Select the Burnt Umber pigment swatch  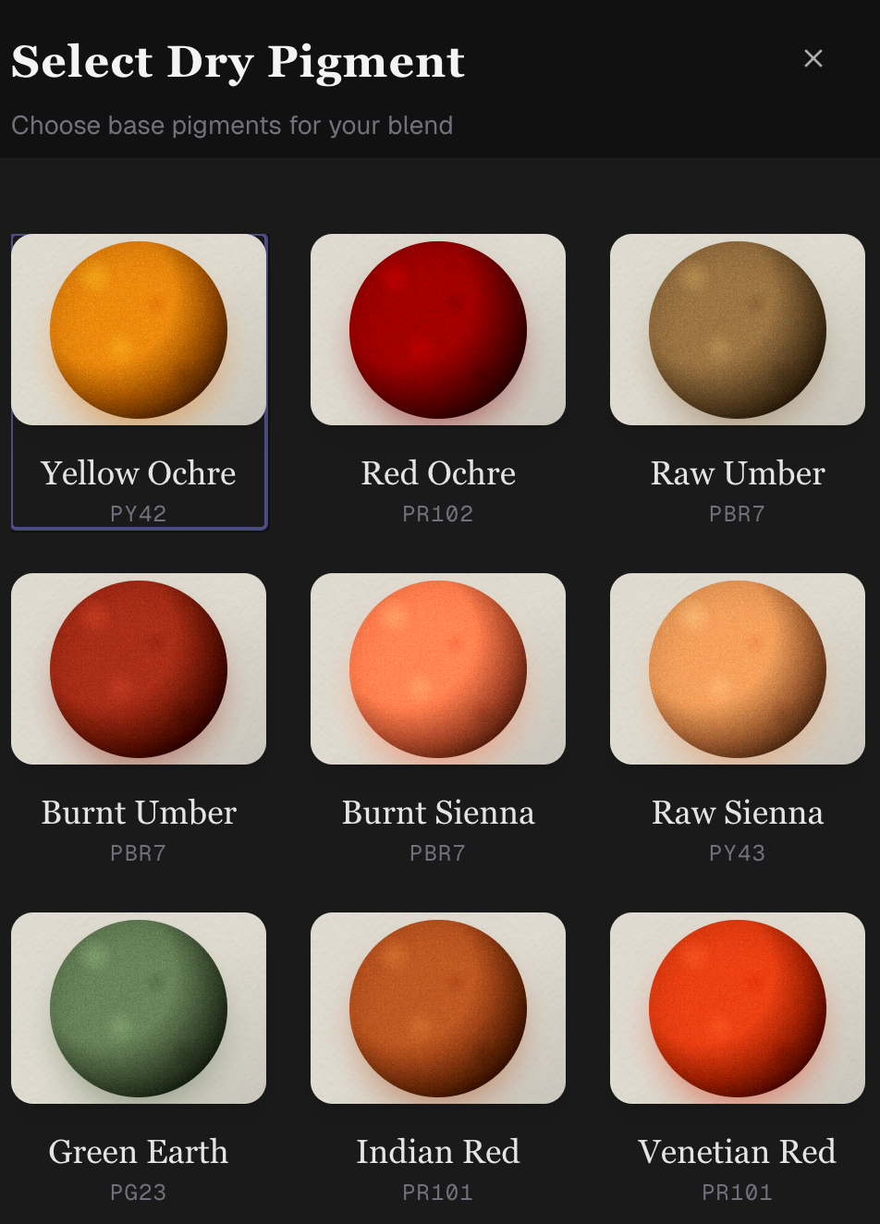pos(139,669)
